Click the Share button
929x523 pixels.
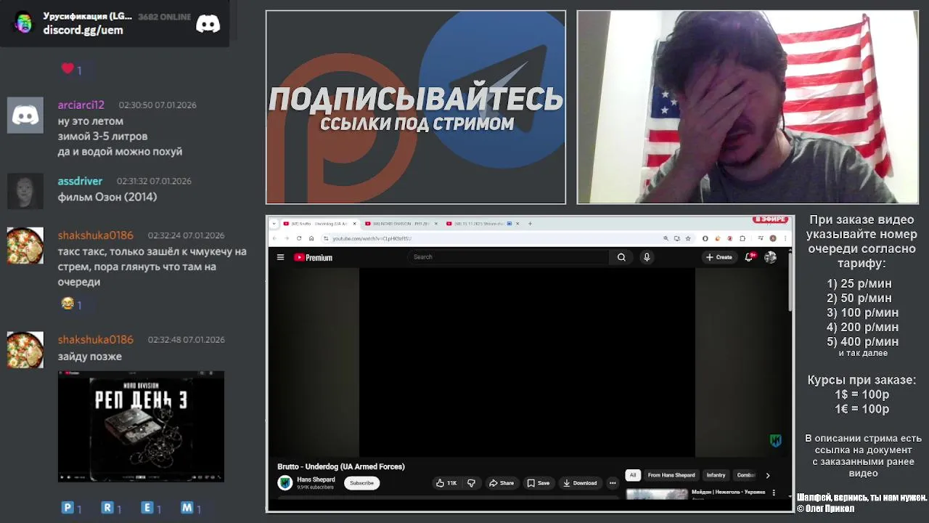502,483
